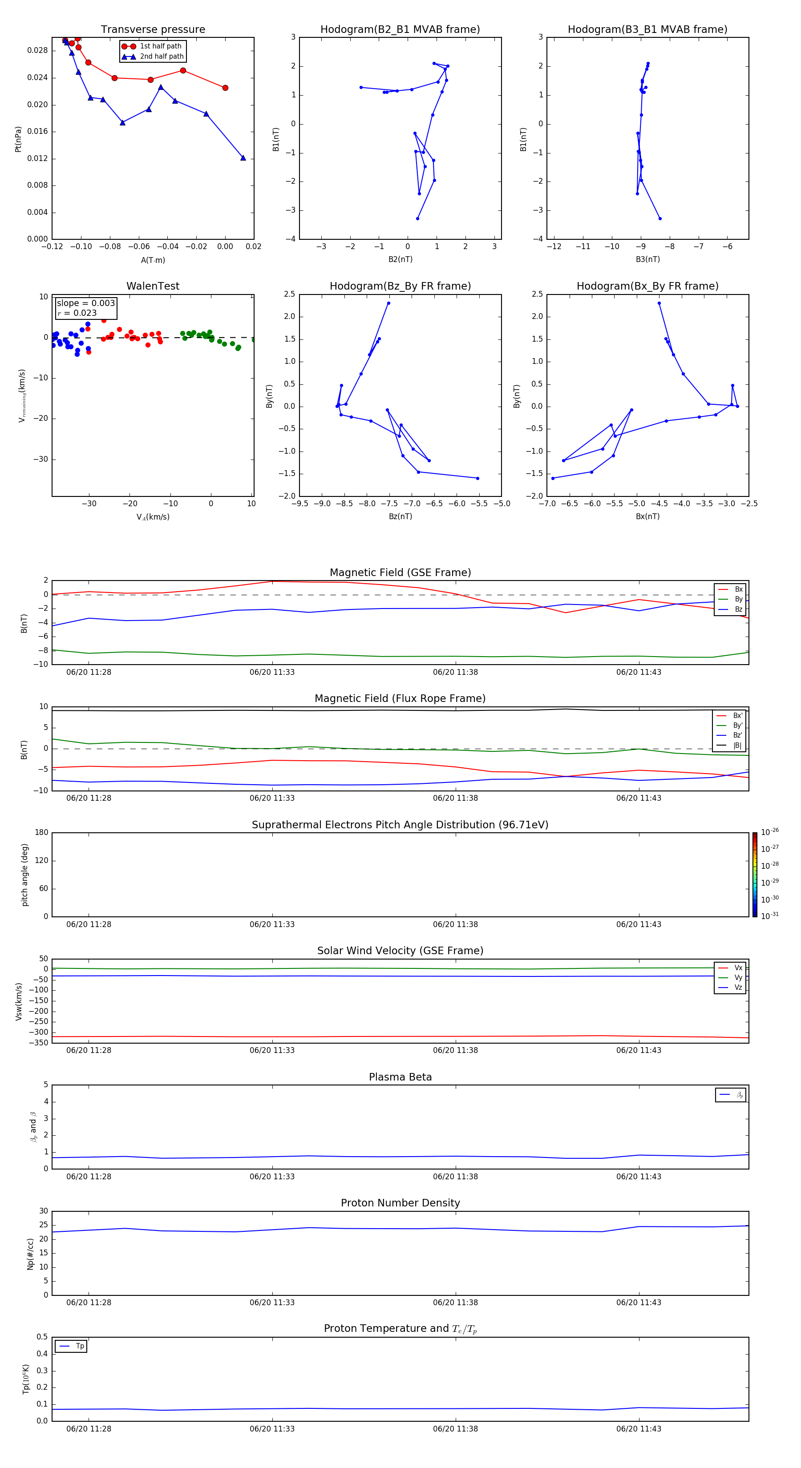
Task: Click the last blue triangle in Transverse pressure
Action: [x=243, y=158]
